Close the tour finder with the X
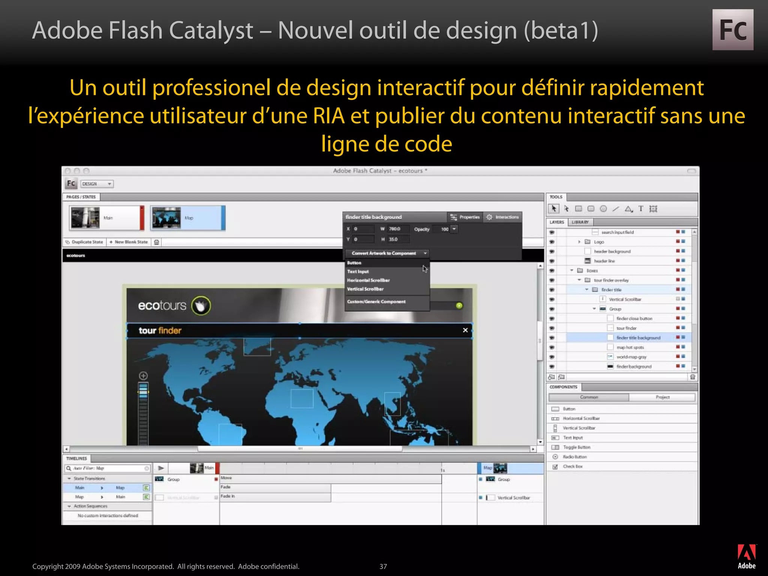Viewport: 768px width, 576px height. (x=465, y=330)
